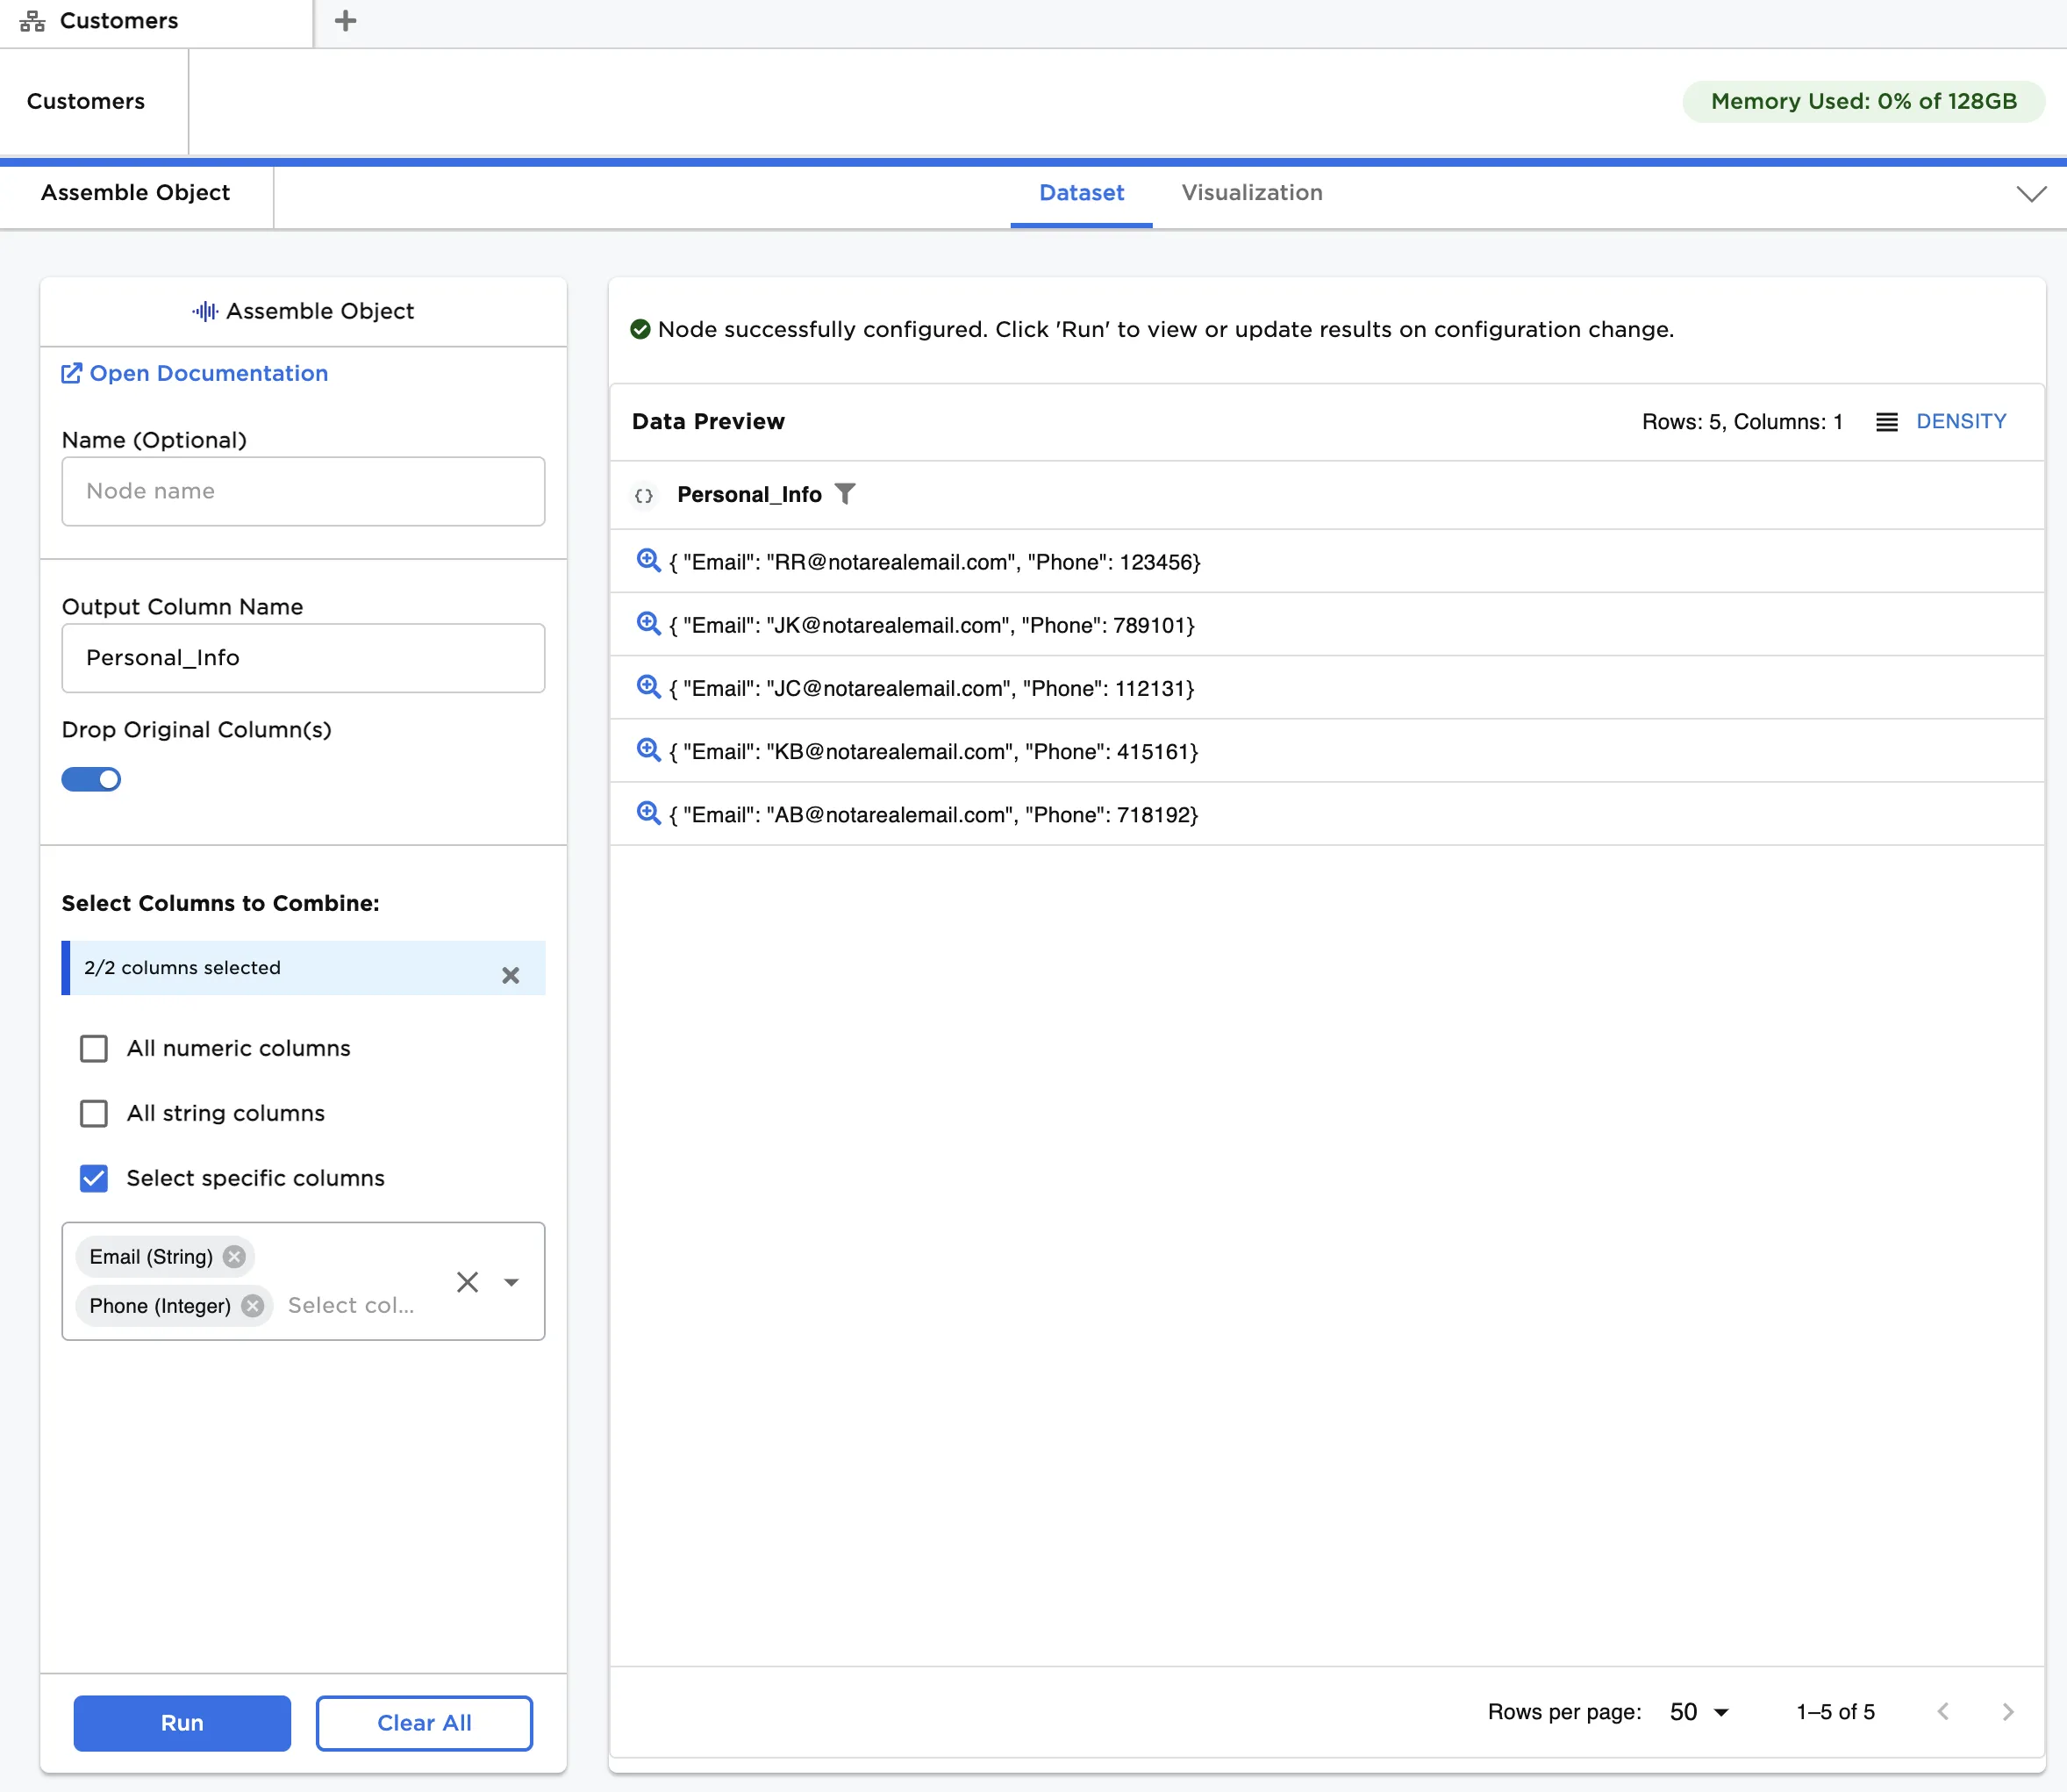Collapse the node panel with the top-right chevron

point(2030,194)
